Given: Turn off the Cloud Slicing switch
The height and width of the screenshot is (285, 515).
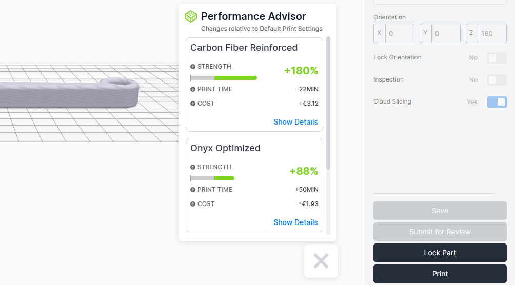Looking at the screenshot, I should 497,102.
